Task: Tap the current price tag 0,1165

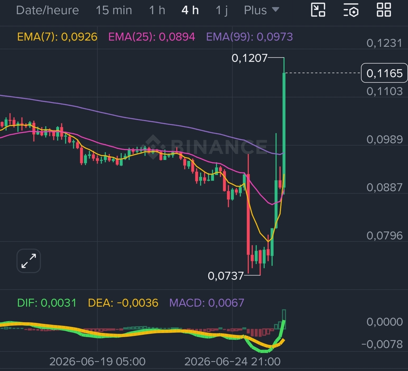Action: click(x=384, y=73)
